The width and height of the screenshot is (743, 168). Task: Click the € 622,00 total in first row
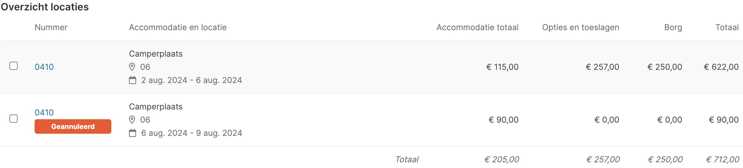721,67
